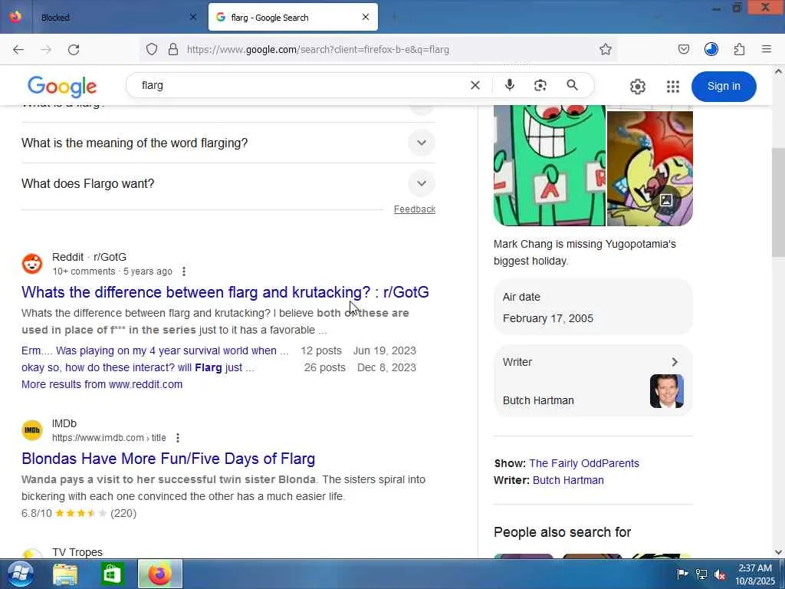
Task: Go back using the browser back arrow
Action: click(x=18, y=50)
